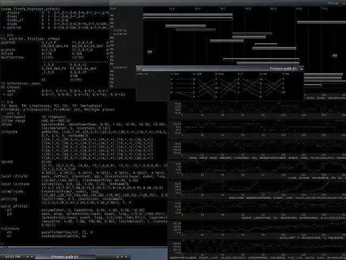
Task: Click the (t)ime range label
Action: pyautogui.click(x=13, y=121)
